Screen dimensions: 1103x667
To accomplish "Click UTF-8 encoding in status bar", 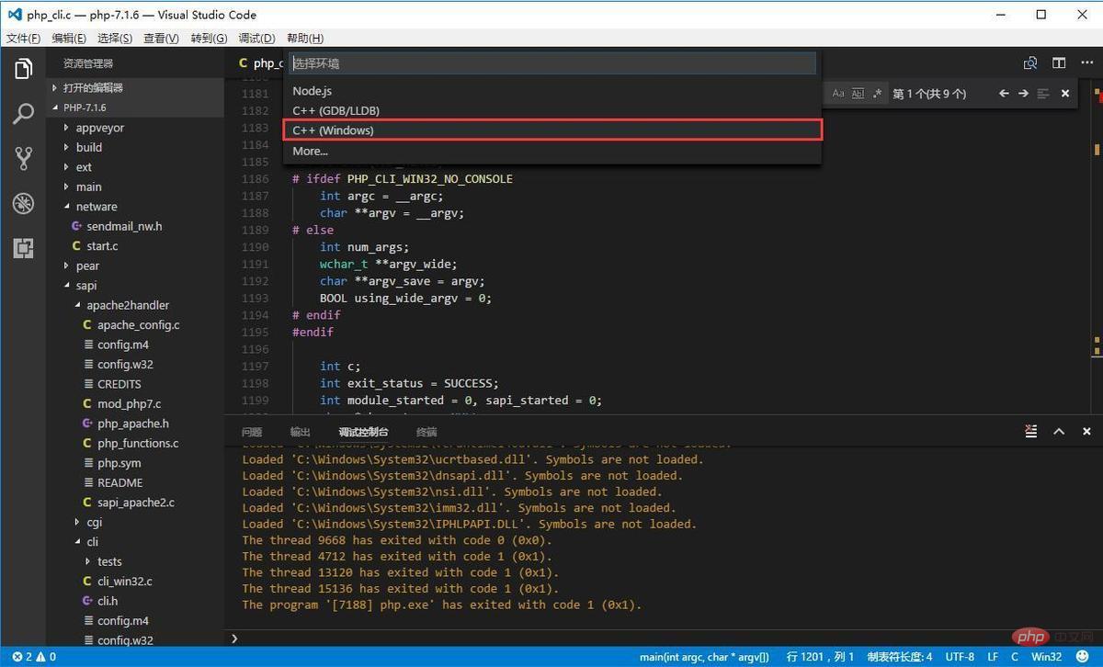I will click(x=960, y=657).
